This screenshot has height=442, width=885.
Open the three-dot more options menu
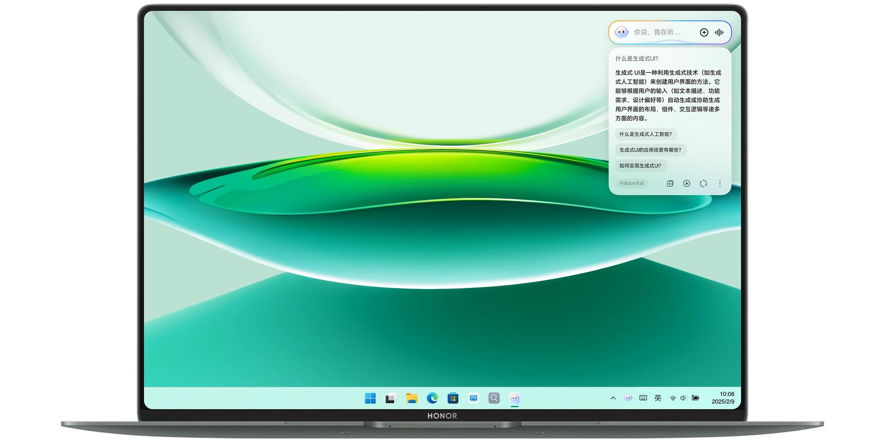720,184
